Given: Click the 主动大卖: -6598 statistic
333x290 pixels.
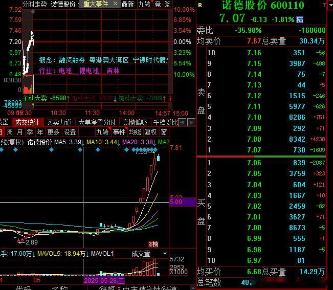Looking at the screenshot, I should click(x=45, y=98).
